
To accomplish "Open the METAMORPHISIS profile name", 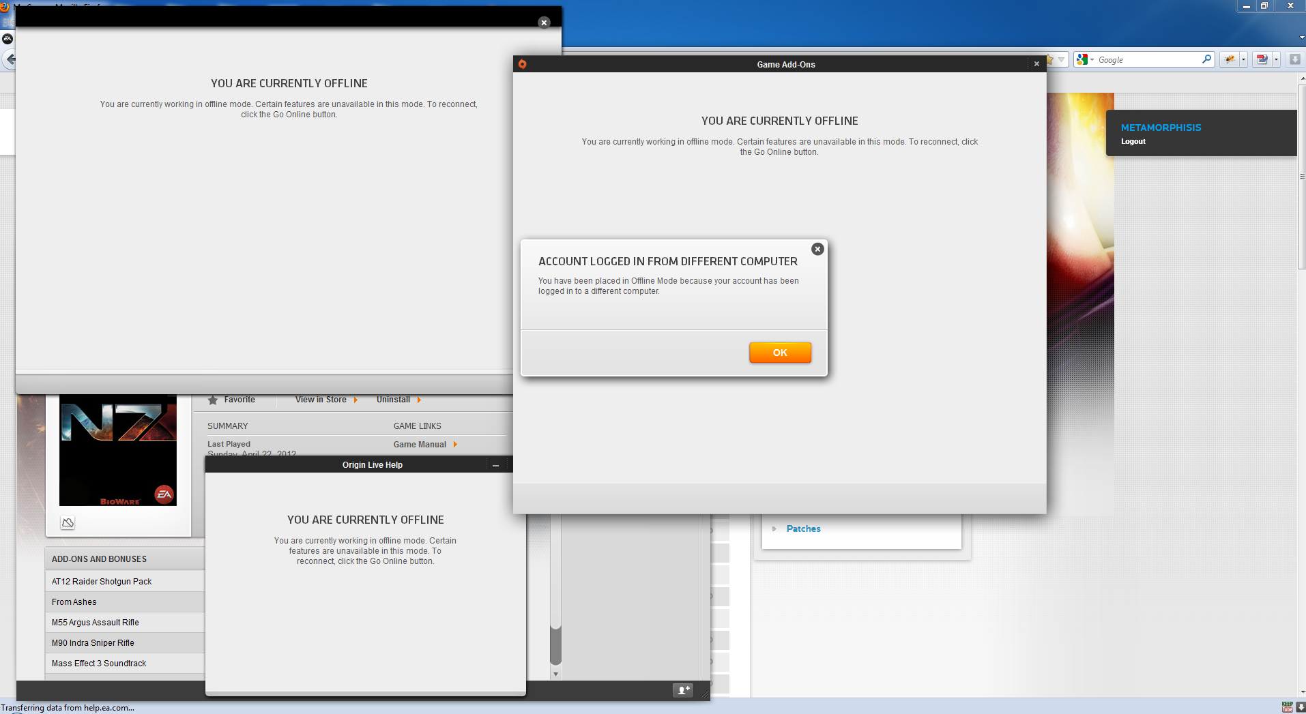I will [x=1161, y=128].
